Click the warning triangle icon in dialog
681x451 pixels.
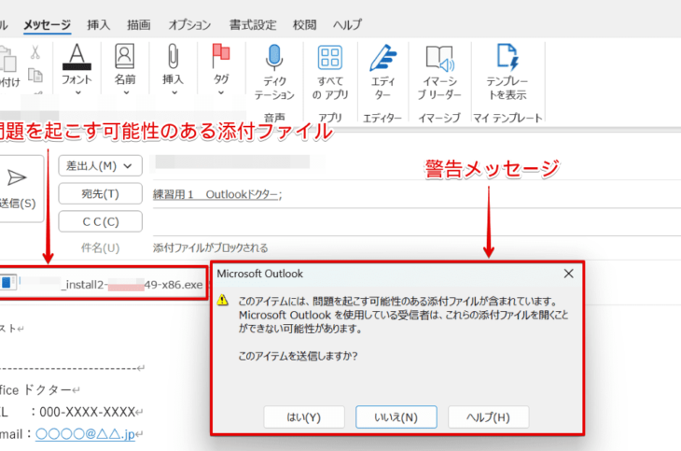click(x=223, y=302)
